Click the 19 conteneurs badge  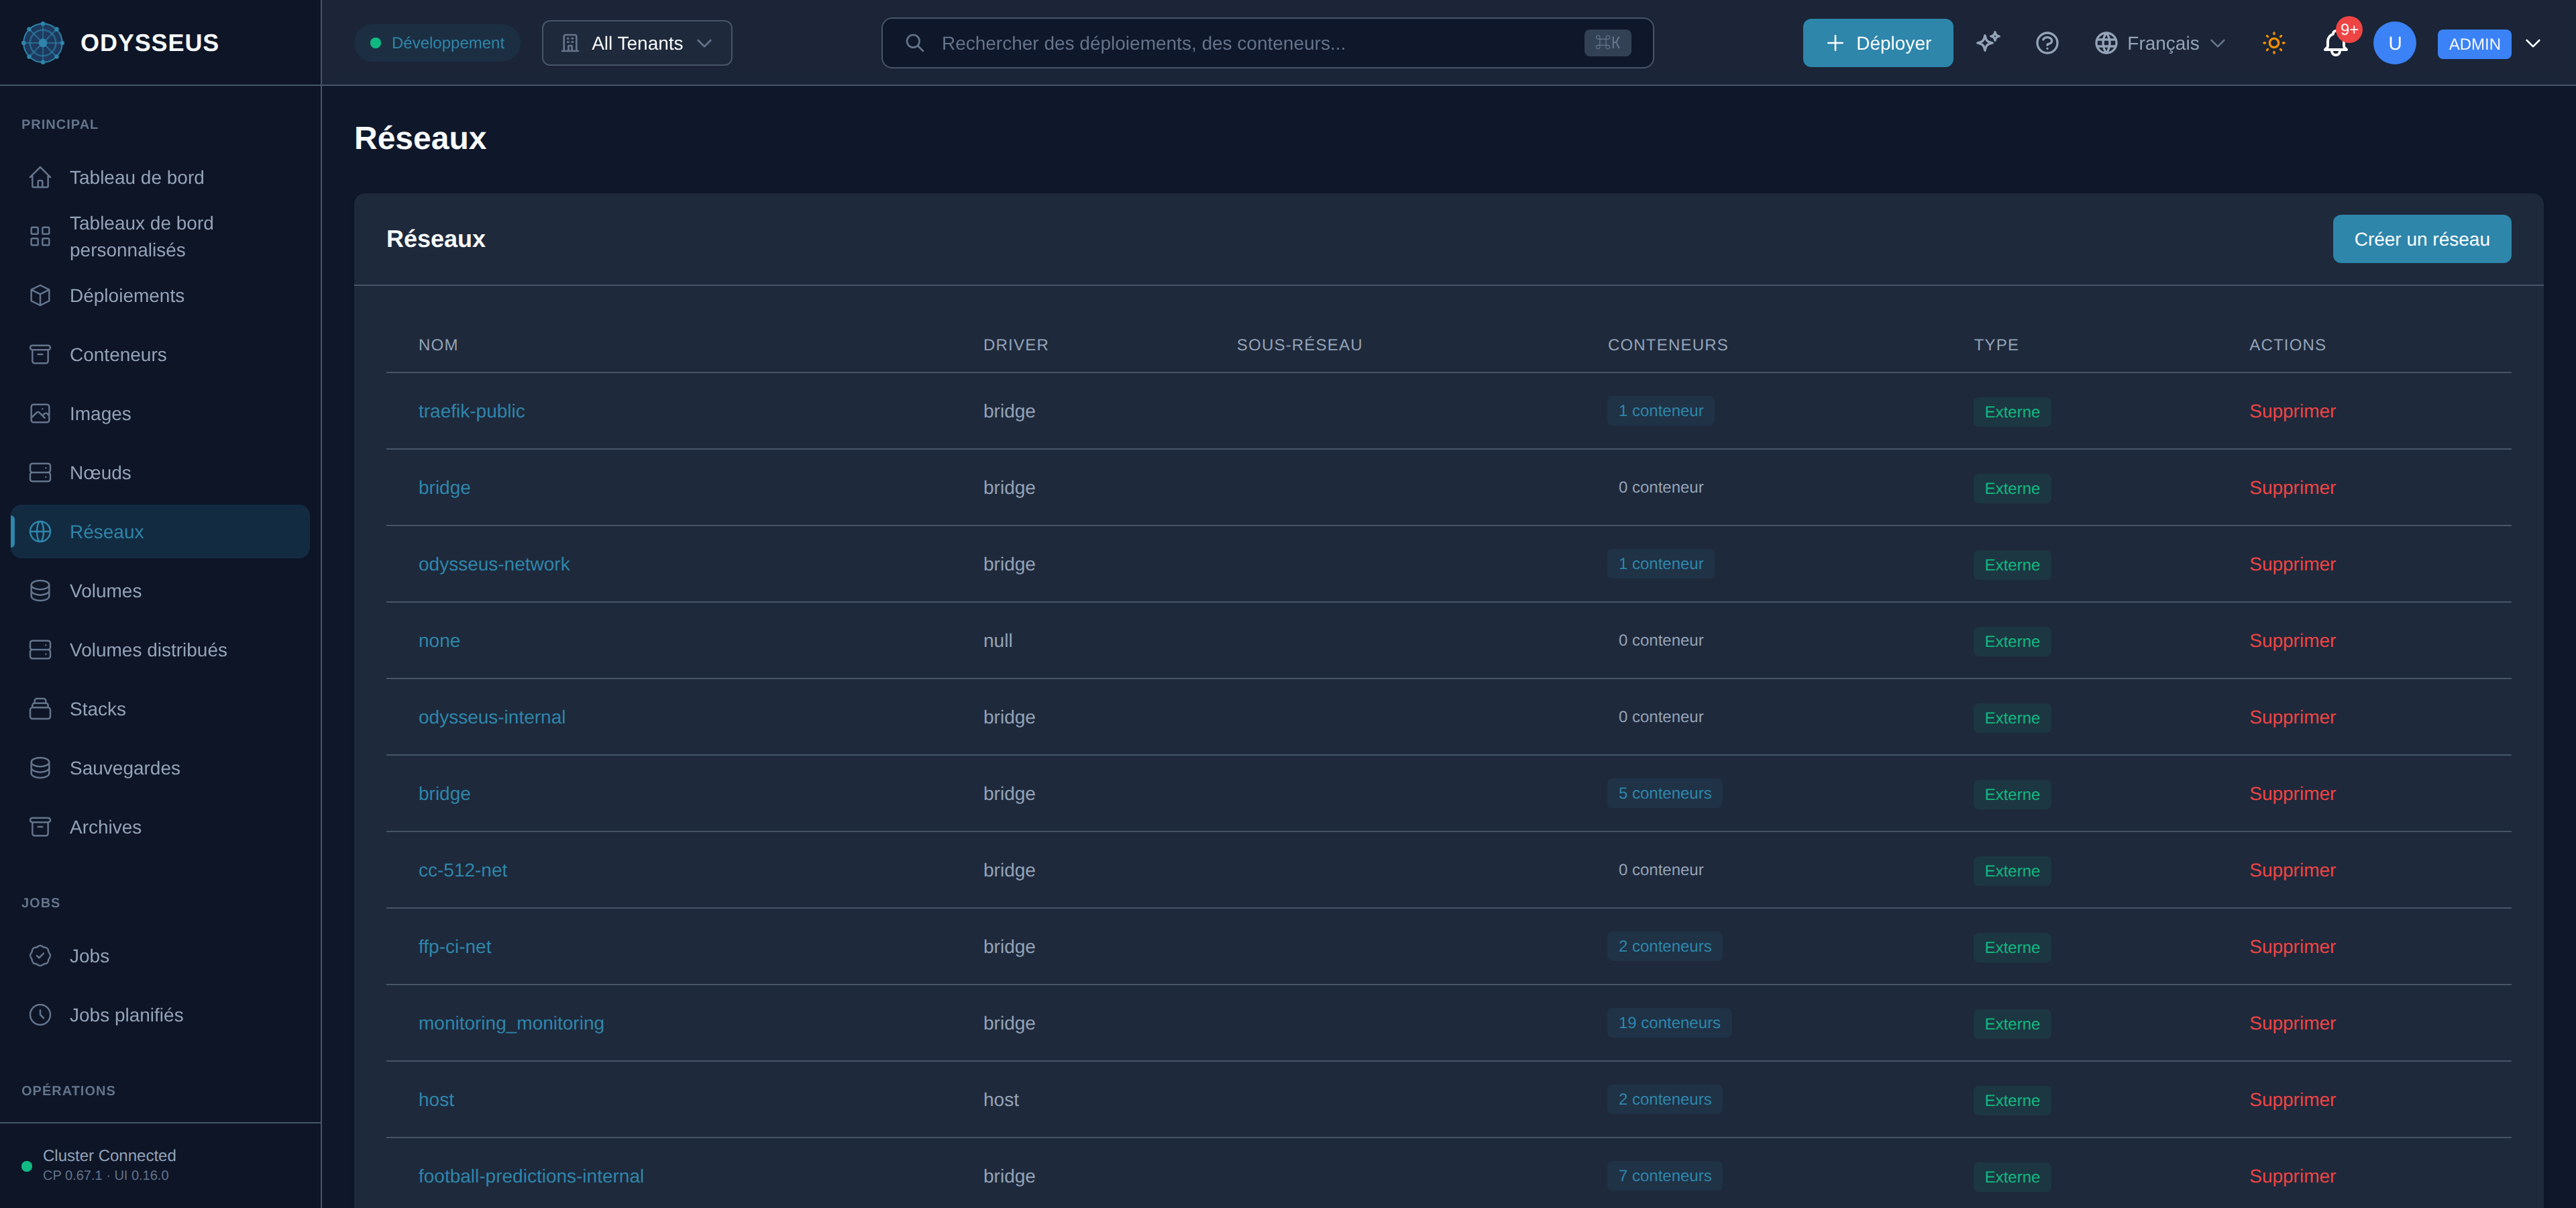pos(1669,1023)
